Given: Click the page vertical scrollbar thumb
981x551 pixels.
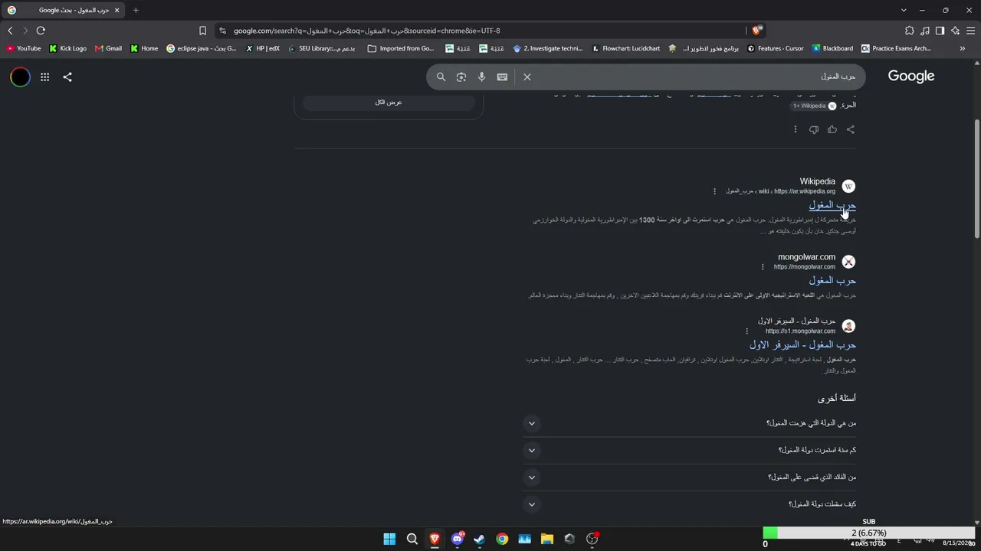Looking at the screenshot, I should (x=976, y=179).
